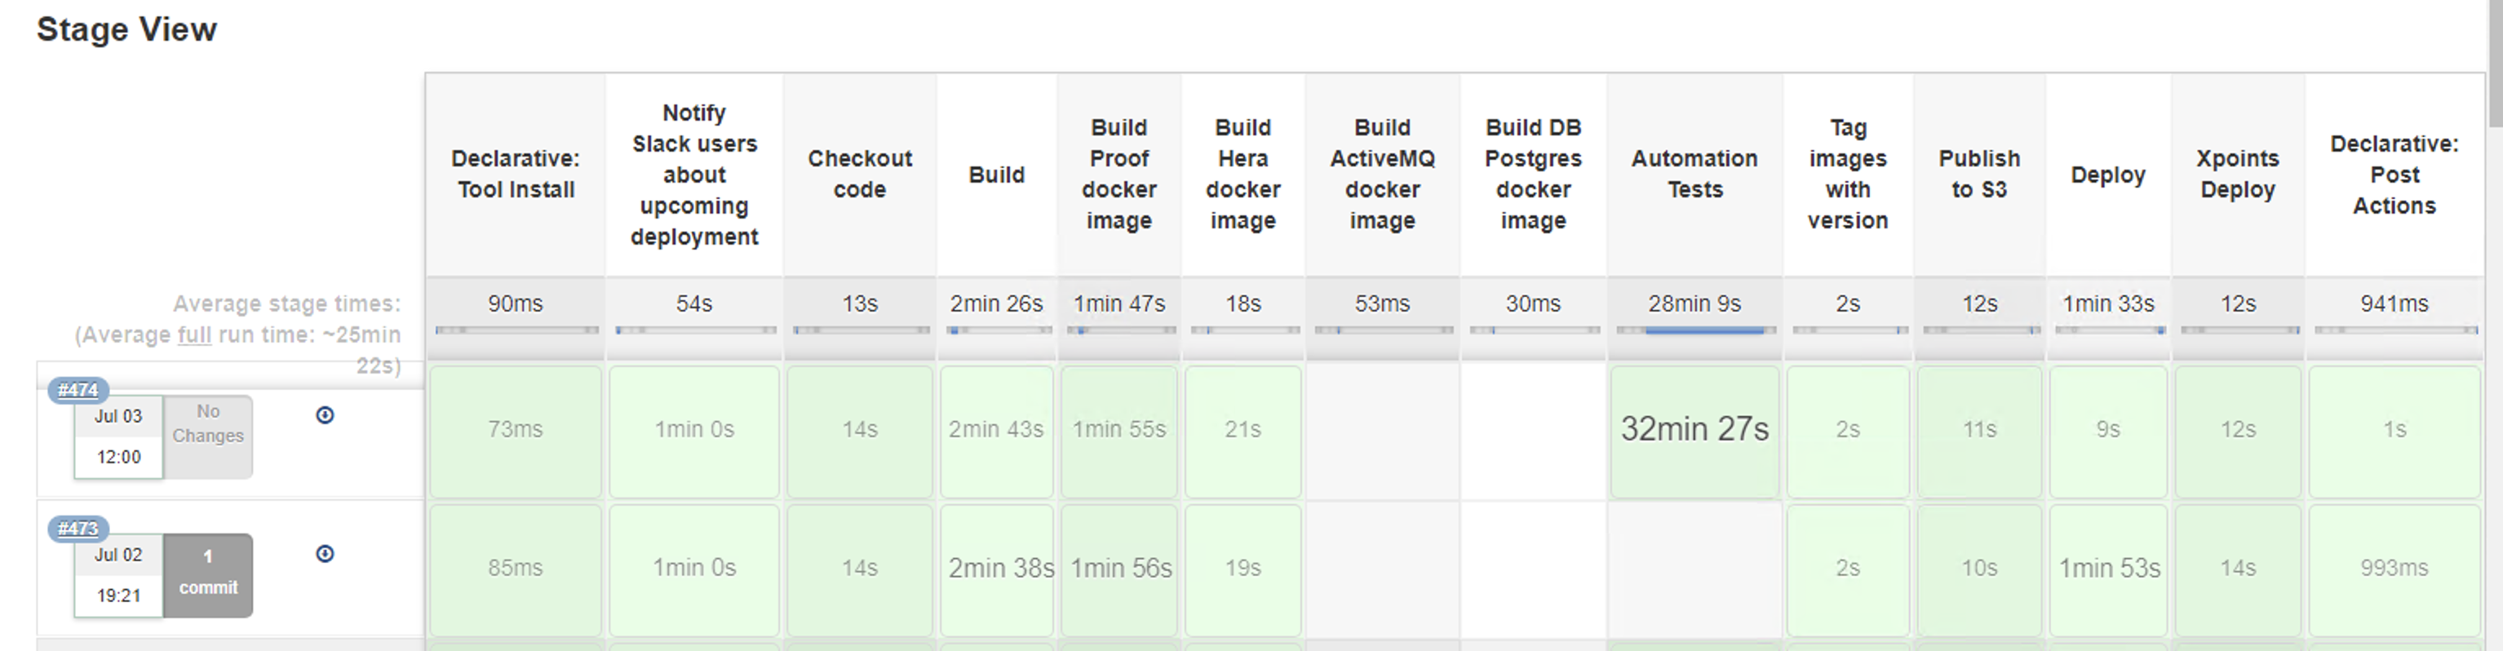Image resolution: width=2503 pixels, height=651 pixels.
Task: Click the "full" link in average run time
Action: [194, 335]
